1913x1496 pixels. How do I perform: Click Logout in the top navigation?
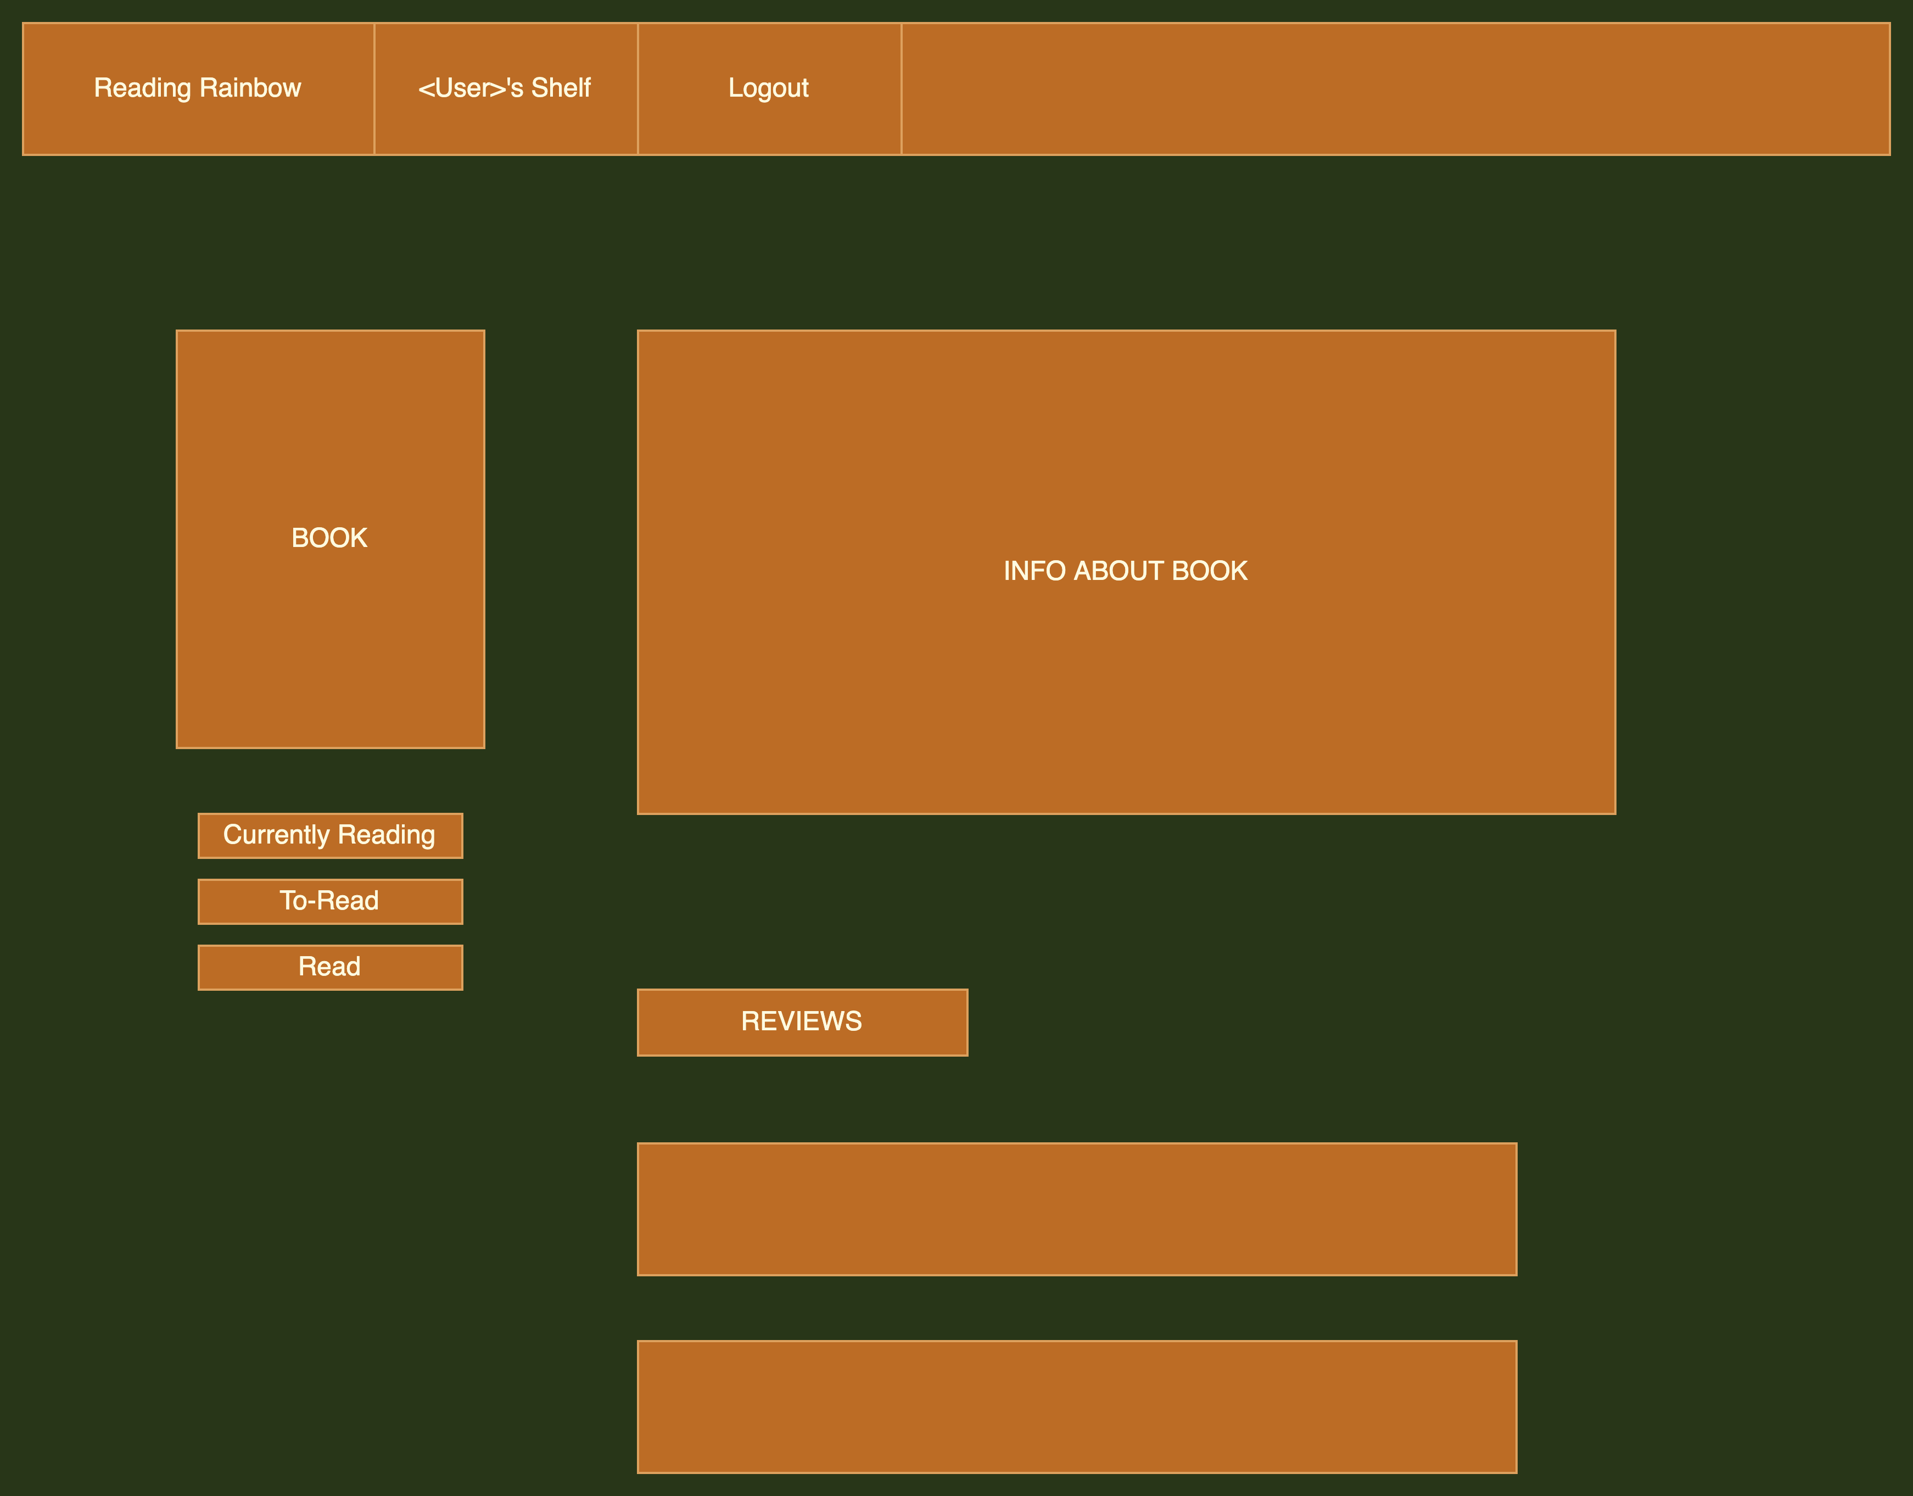coord(768,87)
